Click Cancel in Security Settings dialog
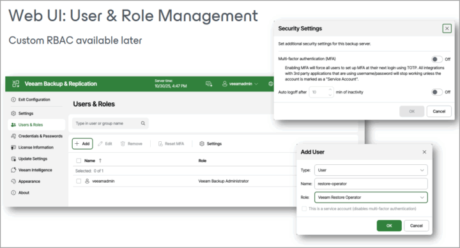This screenshot has width=460, height=248. (439, 111)
